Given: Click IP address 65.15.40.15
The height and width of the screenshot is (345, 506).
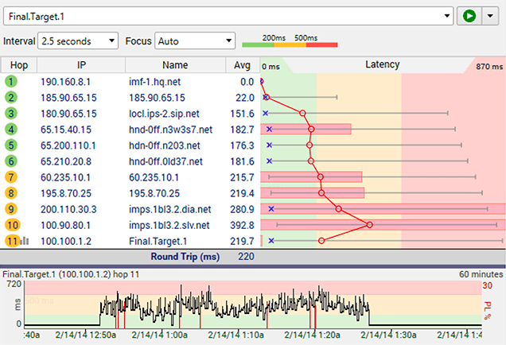Looking at the screenshot, I should pos(66,130).
